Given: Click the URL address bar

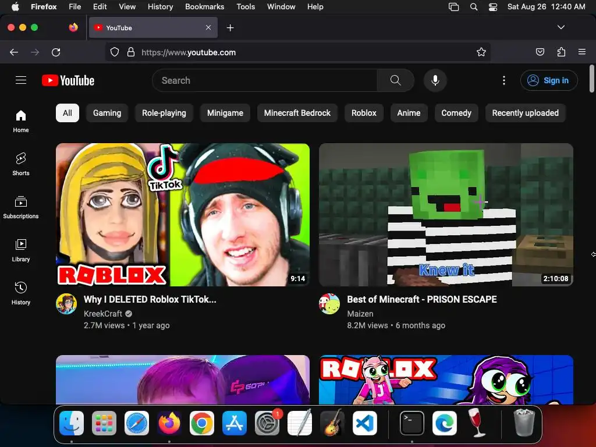Looking at the screenshot, I should pos(298,52).
